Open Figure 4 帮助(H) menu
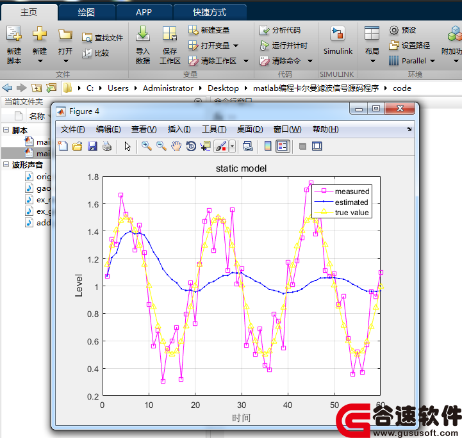 326,129
